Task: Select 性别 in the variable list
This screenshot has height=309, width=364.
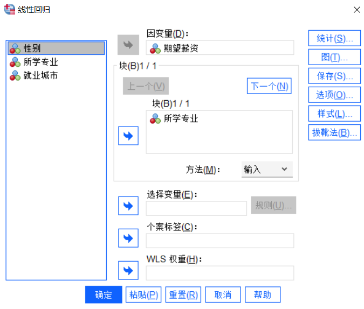Action: (56, 48)
